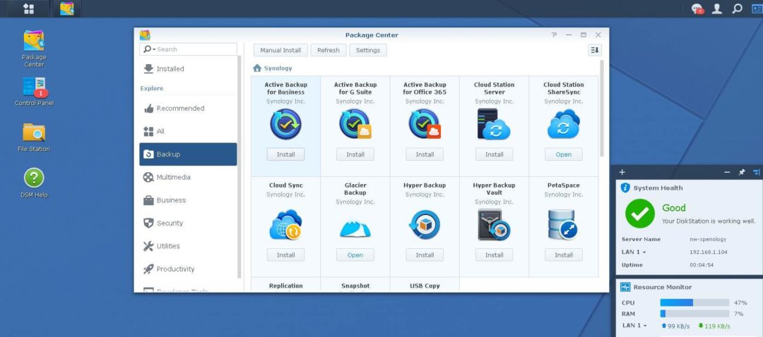This screenshot has width=763, height=337.
Task: Open File Station desktop shortcut
Action: coord(34,137)
